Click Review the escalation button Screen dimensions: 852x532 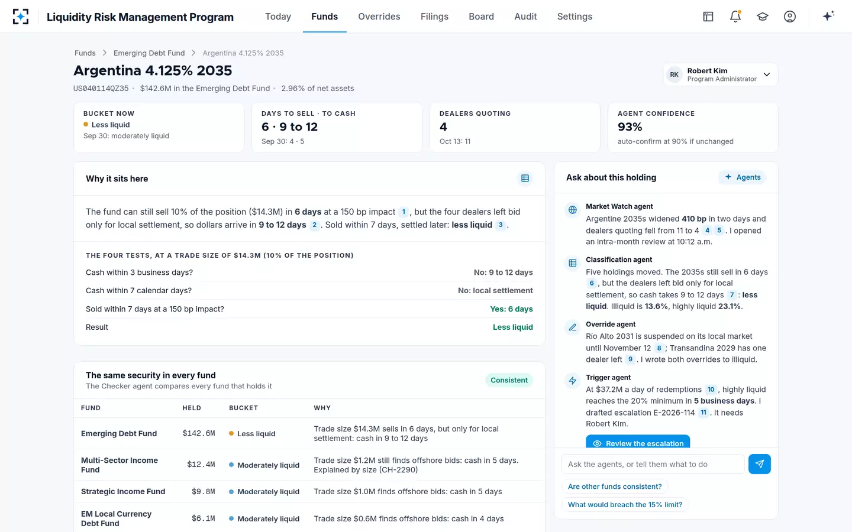[x=638, y=443]
